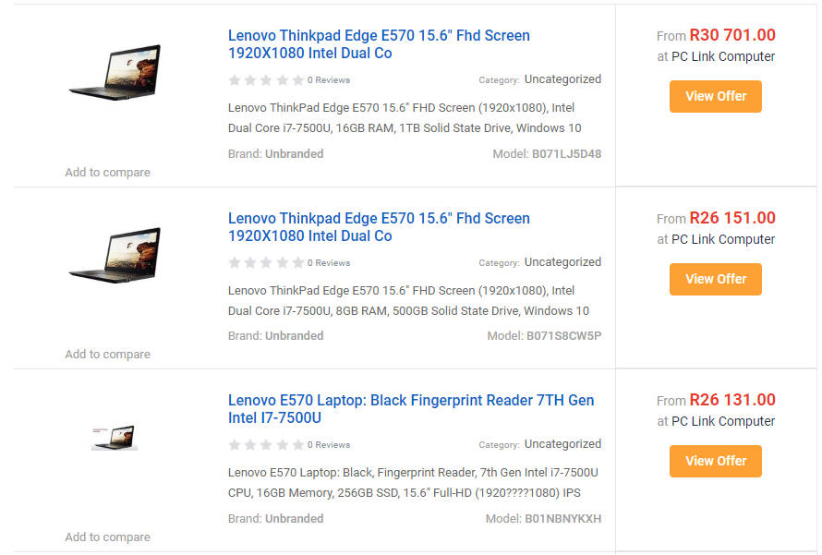Open the bottom Lenovo E570 product image

point(115,439)
